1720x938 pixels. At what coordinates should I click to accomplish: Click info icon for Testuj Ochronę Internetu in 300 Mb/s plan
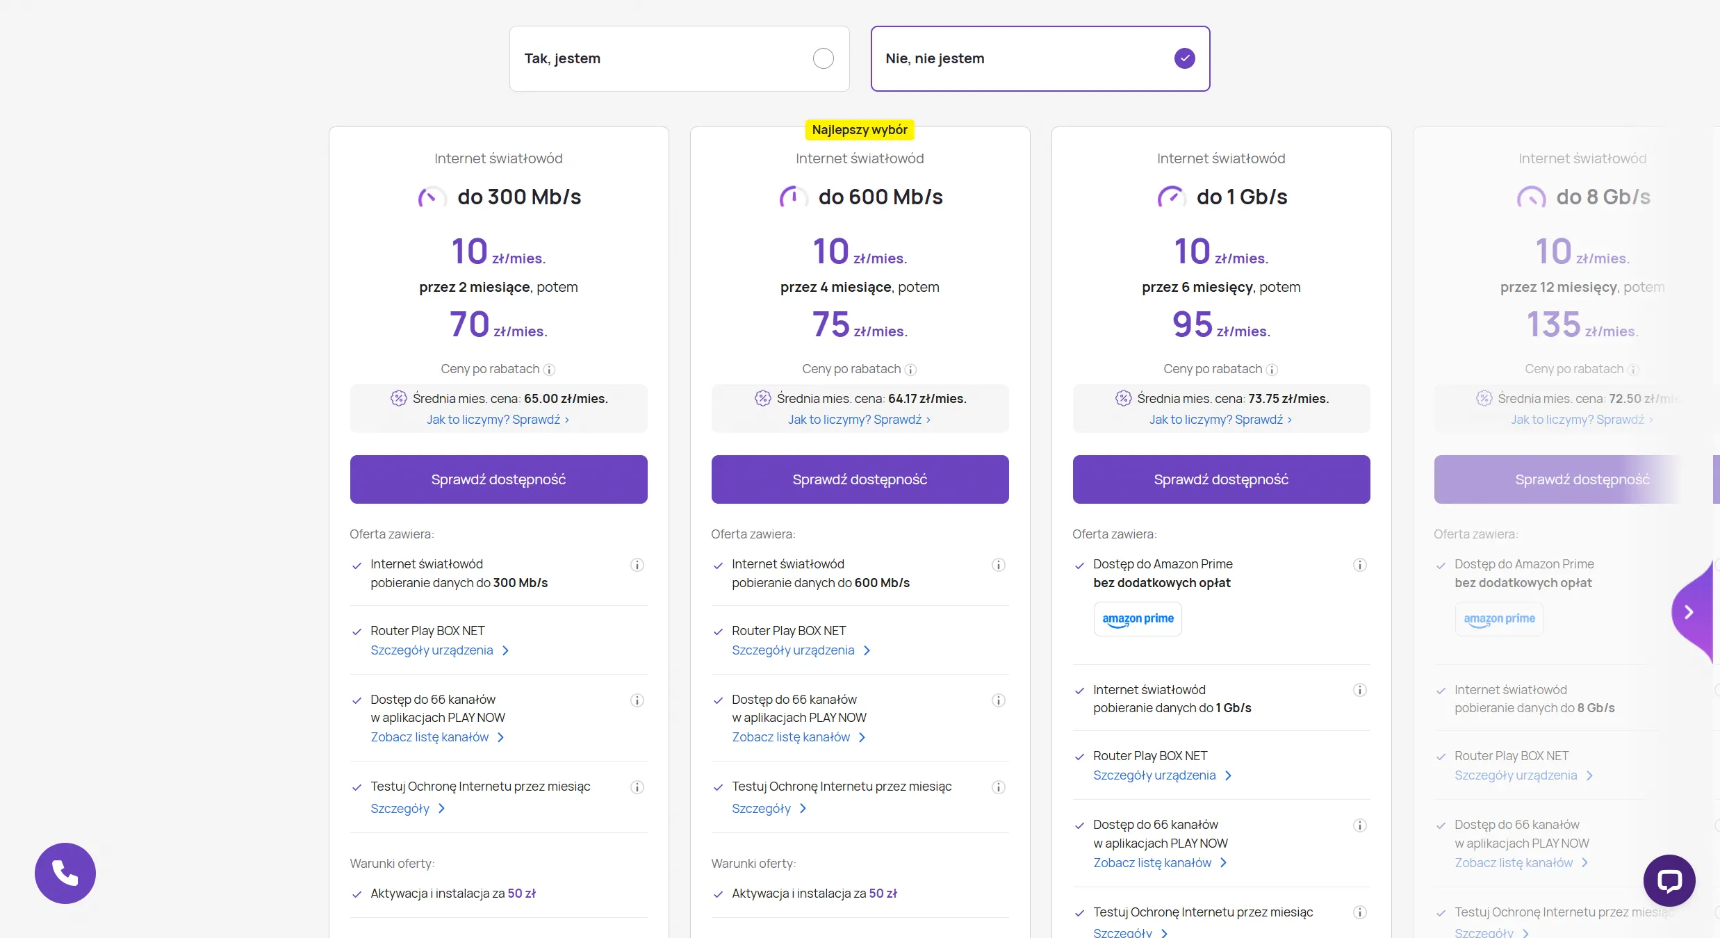[x=637, y=787]
